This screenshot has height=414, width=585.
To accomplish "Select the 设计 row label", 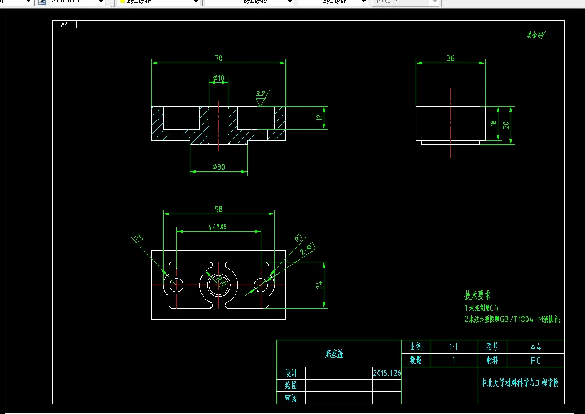I will pos(291,373).
